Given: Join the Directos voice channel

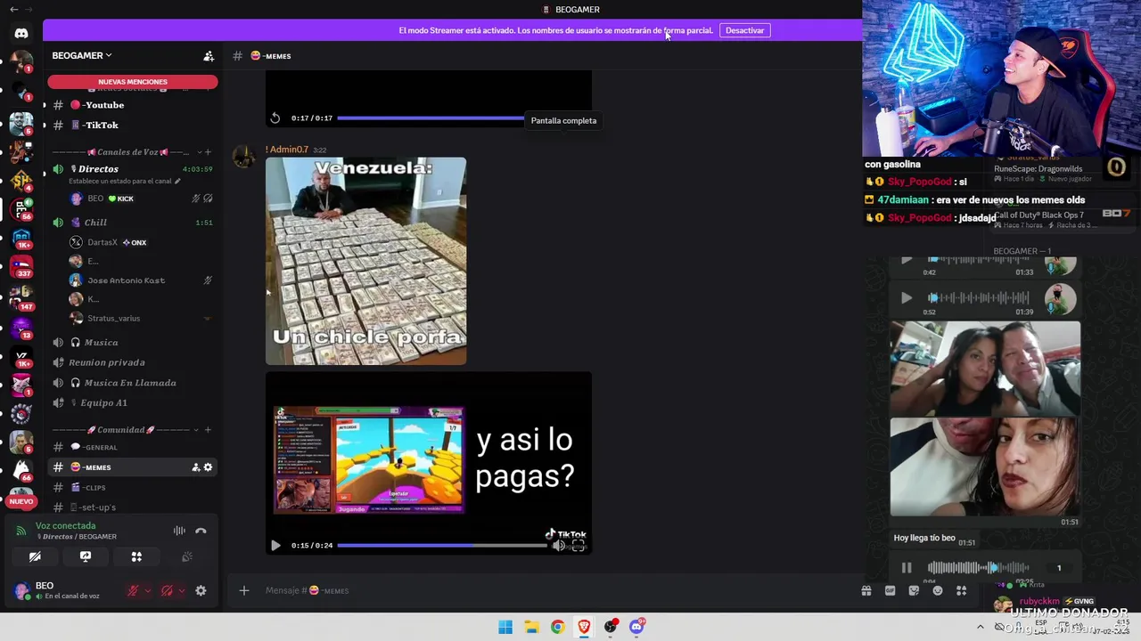Looking at the screenshot, I should [98, 169].
